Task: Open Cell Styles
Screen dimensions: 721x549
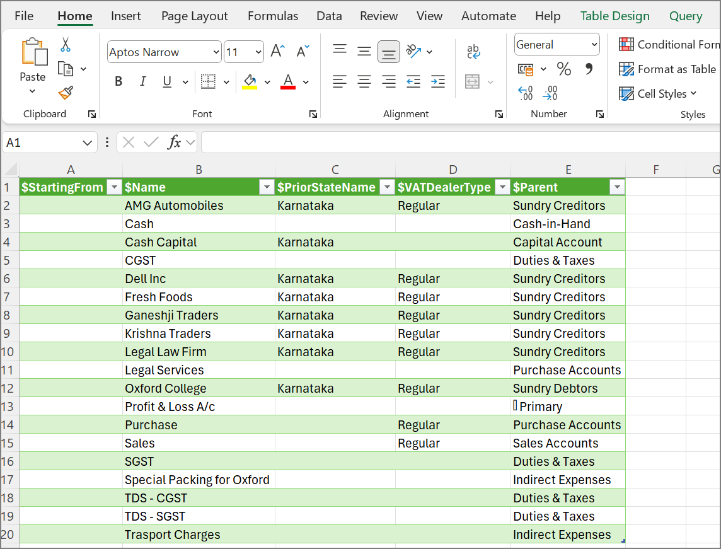Action: point(657,94)
